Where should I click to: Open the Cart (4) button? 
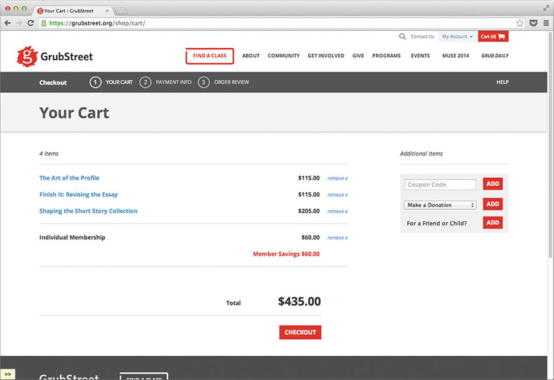pos(493,36)
